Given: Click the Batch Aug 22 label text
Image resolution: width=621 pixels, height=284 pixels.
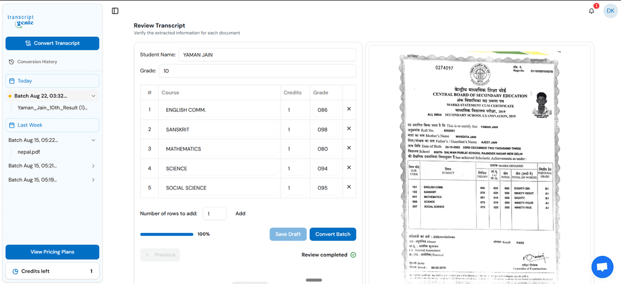Looking at the screenshot, I should coord(41,96).
